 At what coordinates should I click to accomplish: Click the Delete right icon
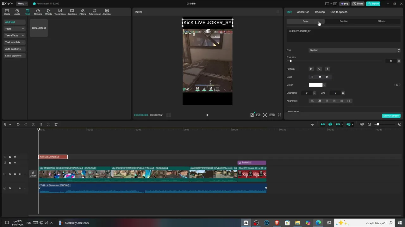[48, 124]
